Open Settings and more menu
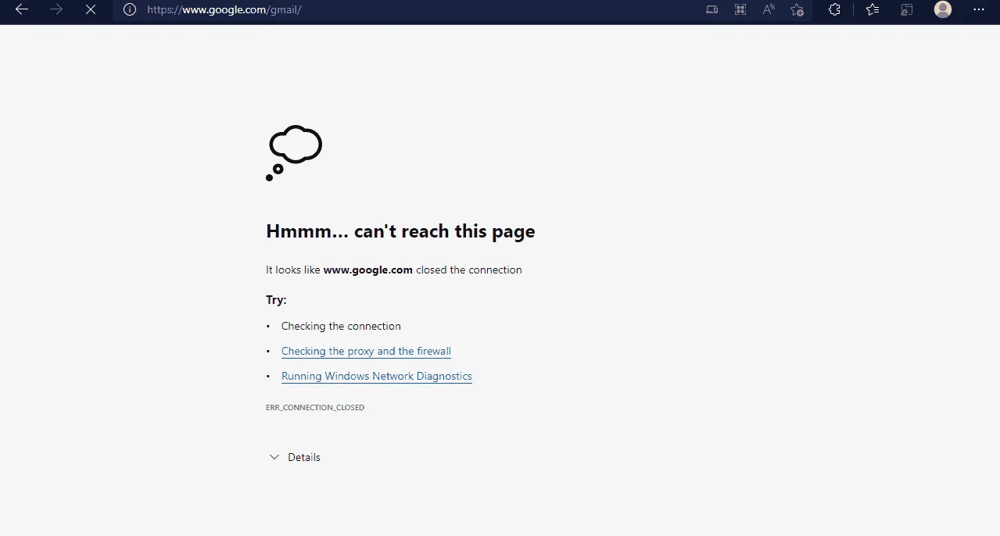This screenshot has height=536, width=1000. coord(979,9)
